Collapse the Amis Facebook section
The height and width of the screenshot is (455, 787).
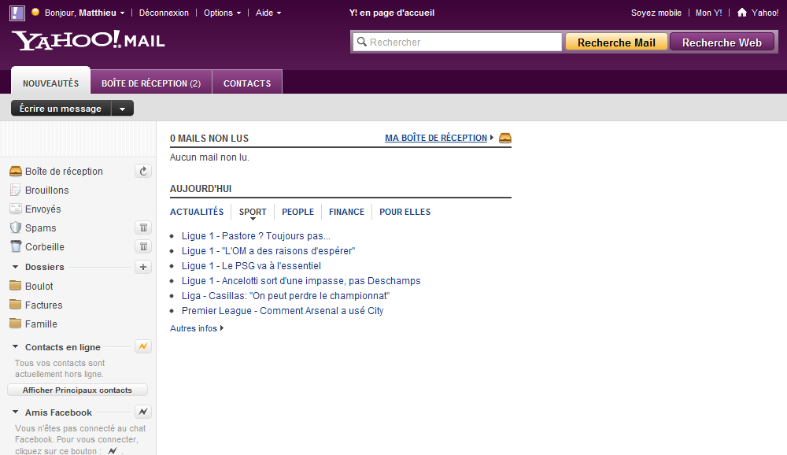pos(15,412)
